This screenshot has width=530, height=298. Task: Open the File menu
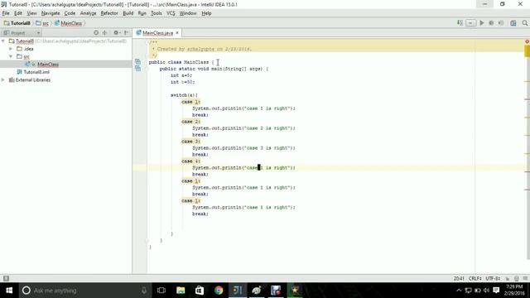pos(6,13)
